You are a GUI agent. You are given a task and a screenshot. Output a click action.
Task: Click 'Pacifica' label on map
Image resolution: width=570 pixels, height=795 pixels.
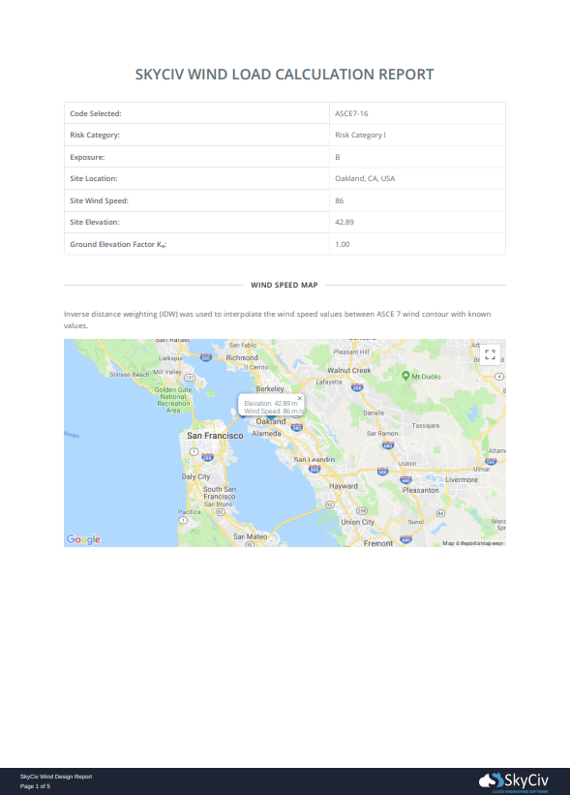[x=190, y=512]
